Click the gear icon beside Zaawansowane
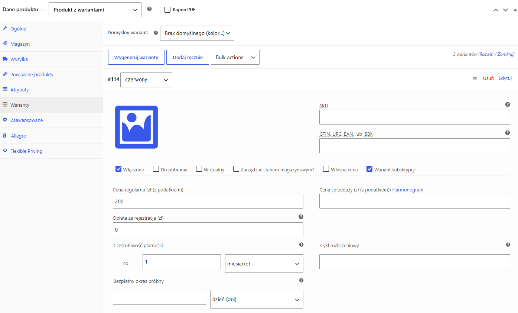The width and height of the screenshot is (518, 313). tap(5, 120)
